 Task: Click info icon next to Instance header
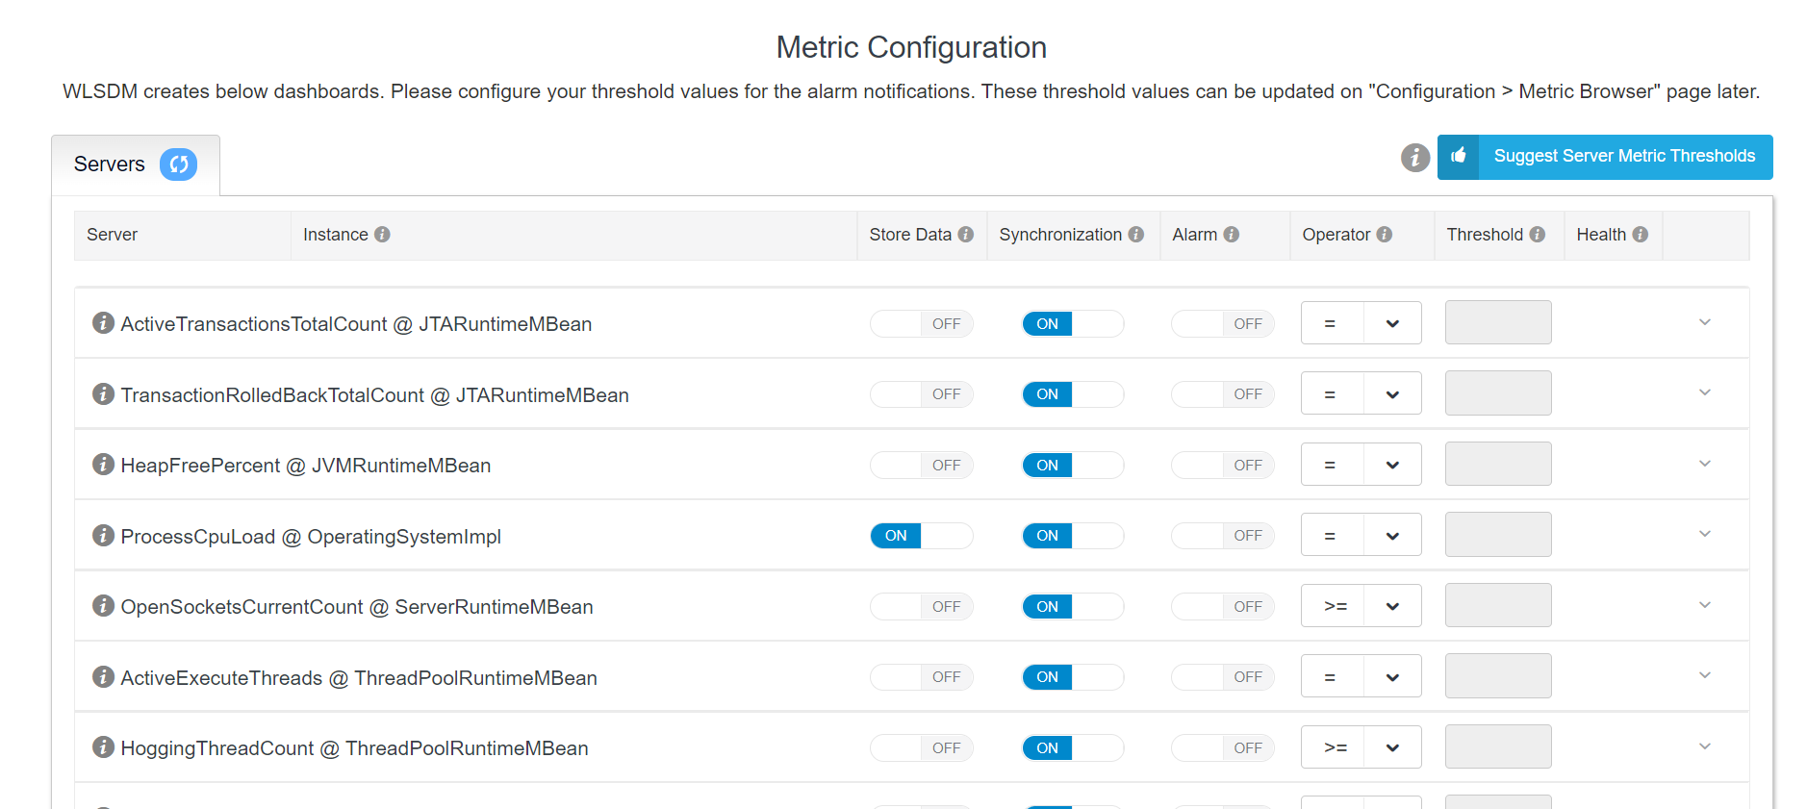[x=382, y=235]
